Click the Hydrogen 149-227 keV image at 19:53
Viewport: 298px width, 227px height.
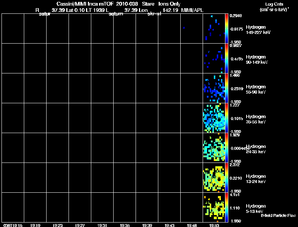[x=214, y=29]
